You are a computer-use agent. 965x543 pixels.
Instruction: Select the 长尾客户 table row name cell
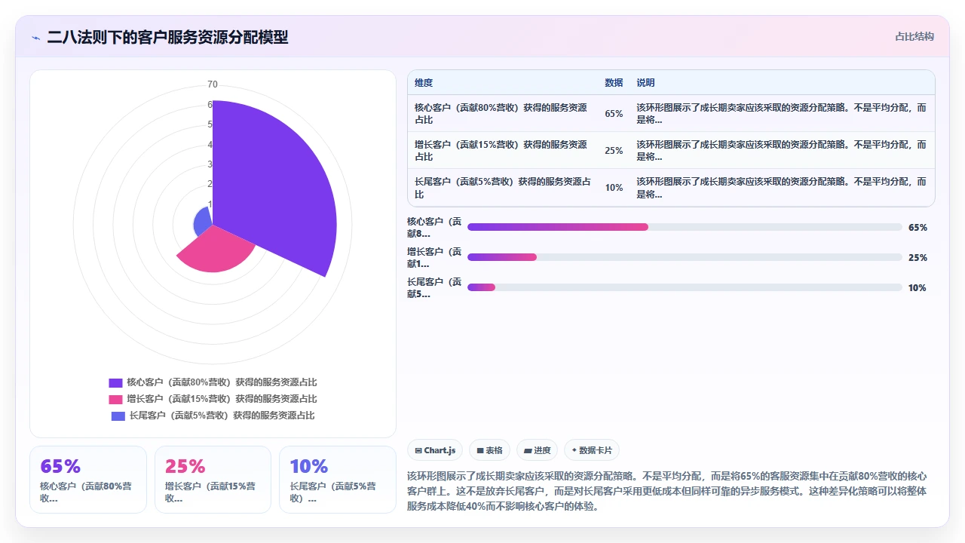503,188
